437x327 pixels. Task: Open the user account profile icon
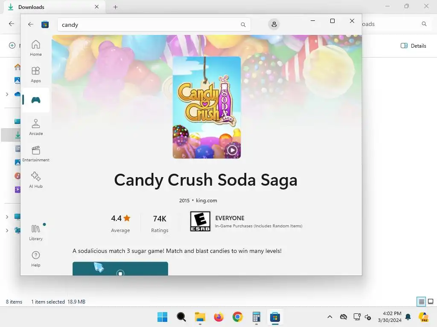(274, 24)
